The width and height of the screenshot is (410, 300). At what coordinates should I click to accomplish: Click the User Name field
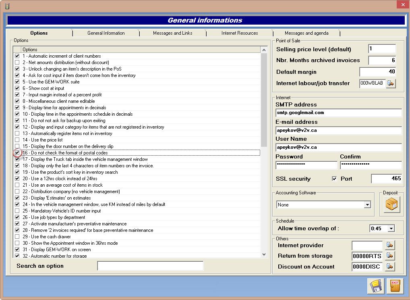pyautogui.click(x=339, y=148)
